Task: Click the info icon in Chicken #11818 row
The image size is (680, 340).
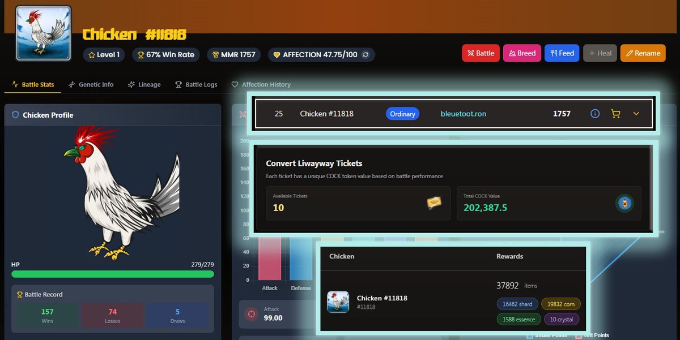Action: pos(595,114)
